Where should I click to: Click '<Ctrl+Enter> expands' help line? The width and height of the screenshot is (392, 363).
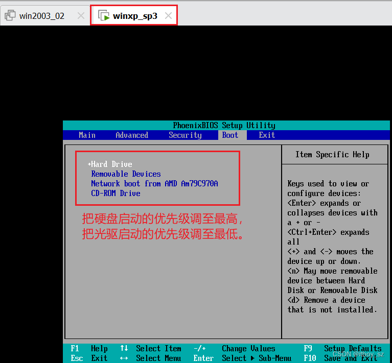pos(328,232)
